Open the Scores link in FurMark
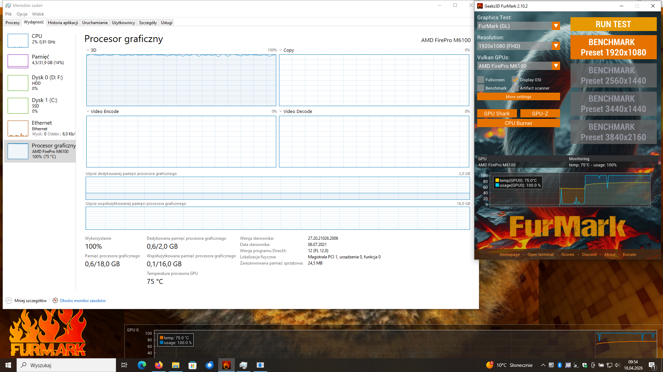 click(568, 255)
